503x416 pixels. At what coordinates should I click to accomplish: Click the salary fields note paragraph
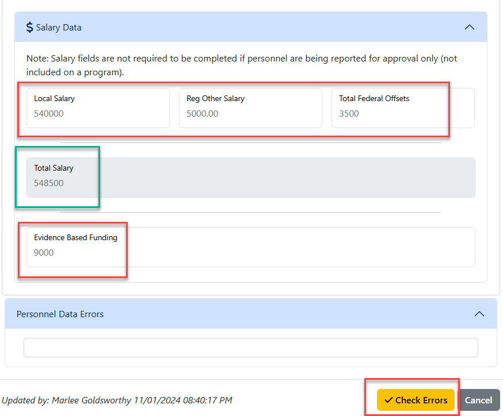point(242,65)
